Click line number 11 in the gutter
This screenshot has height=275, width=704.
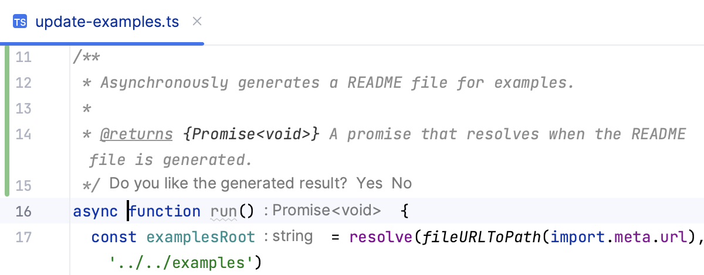[23, 57]
